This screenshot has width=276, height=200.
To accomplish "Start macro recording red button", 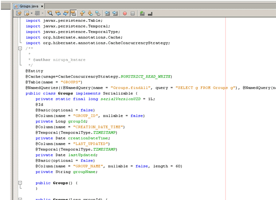I will (125, 13).
